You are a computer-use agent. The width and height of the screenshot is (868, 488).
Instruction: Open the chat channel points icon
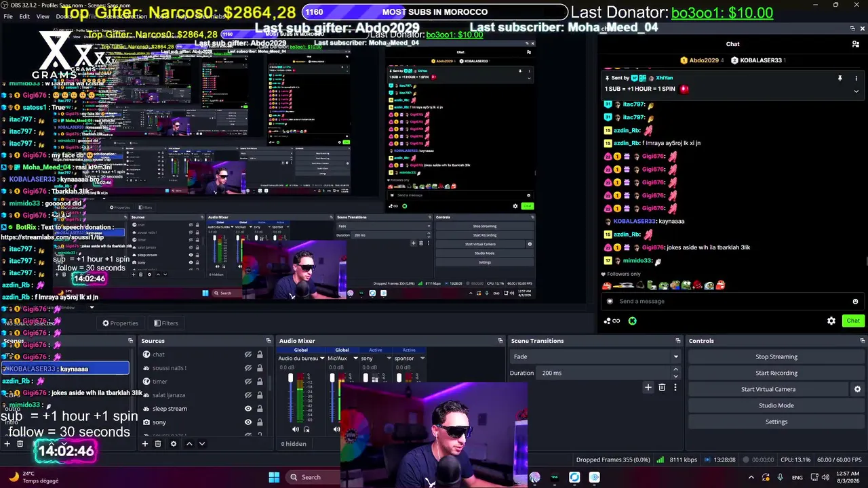[x=612, y=321]
